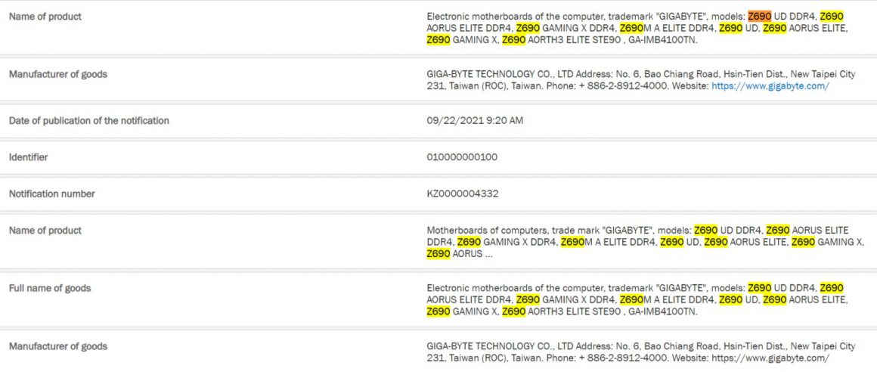Open the blue gigabyte.com website link
This screenshot has width=877, height=372.
tap(770, 86)
